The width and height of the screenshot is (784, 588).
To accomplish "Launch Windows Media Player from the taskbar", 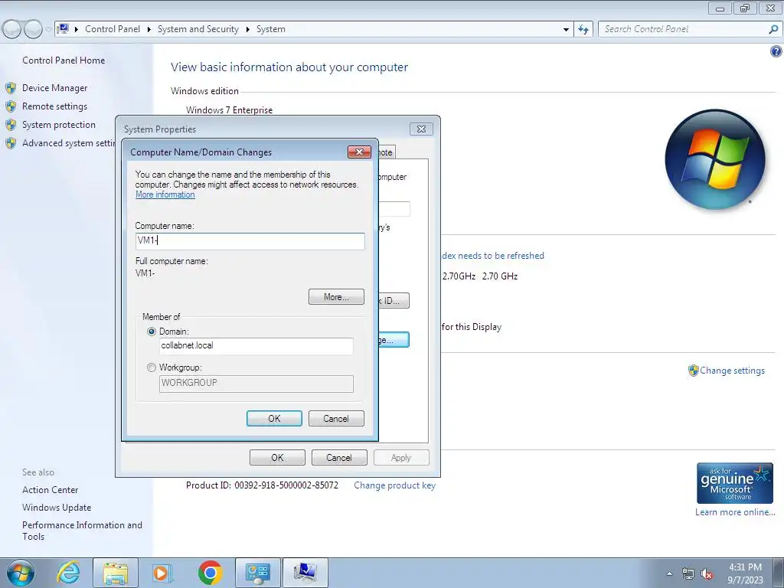I will point(162,573).
